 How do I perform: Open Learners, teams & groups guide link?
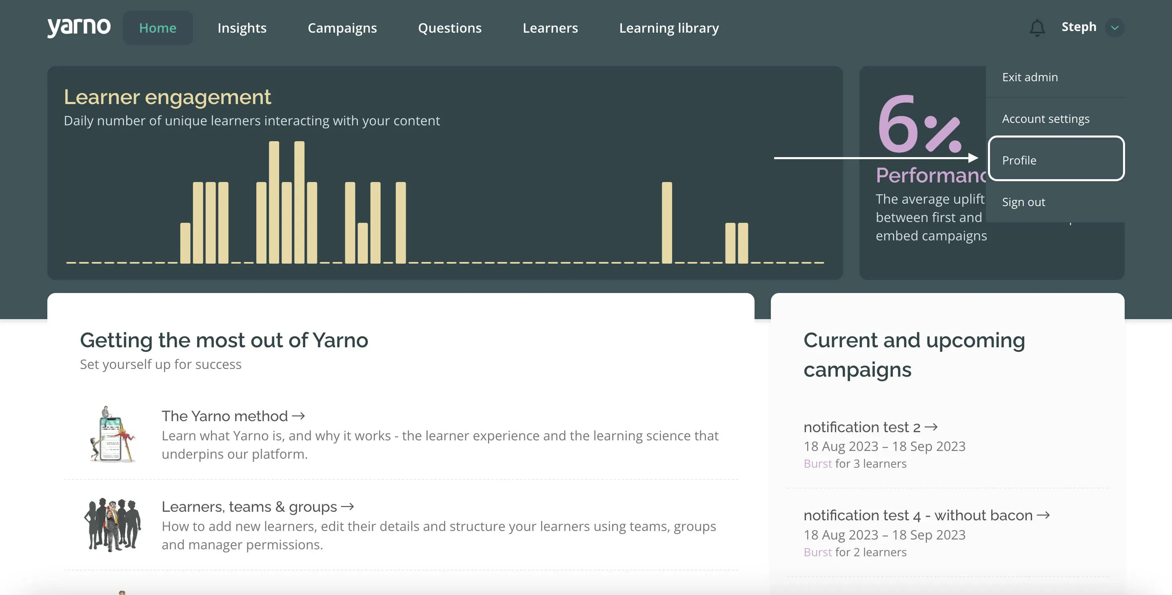pyautogui.click(x=257, y=506)
